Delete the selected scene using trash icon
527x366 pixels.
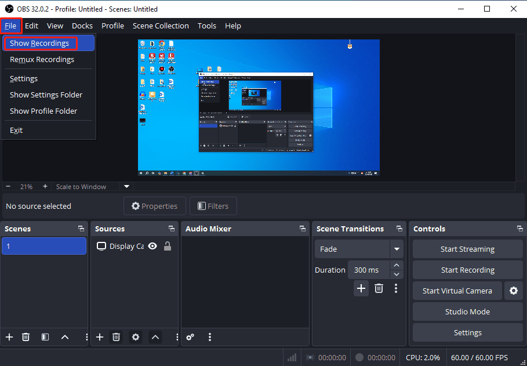pyautogui.click(x=26, y=337)
